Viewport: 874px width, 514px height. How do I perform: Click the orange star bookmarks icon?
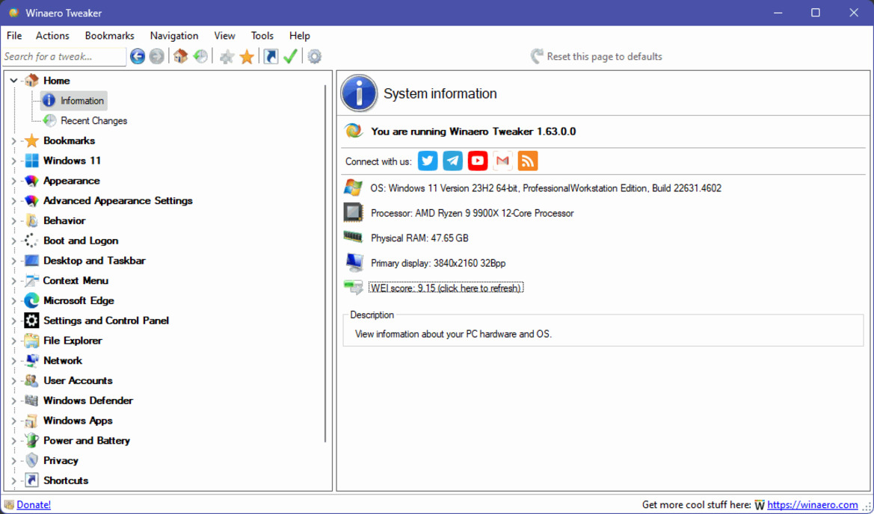(247, 56)
